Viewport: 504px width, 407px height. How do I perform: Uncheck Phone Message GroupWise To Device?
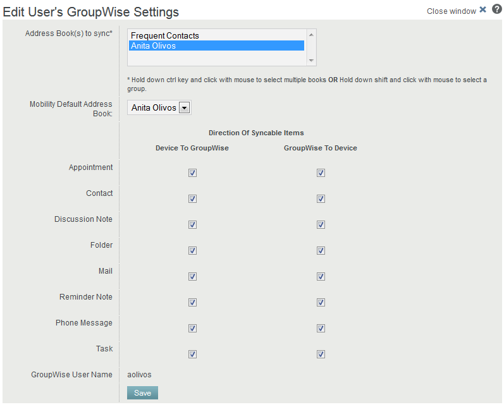click(x=321, y=328)
